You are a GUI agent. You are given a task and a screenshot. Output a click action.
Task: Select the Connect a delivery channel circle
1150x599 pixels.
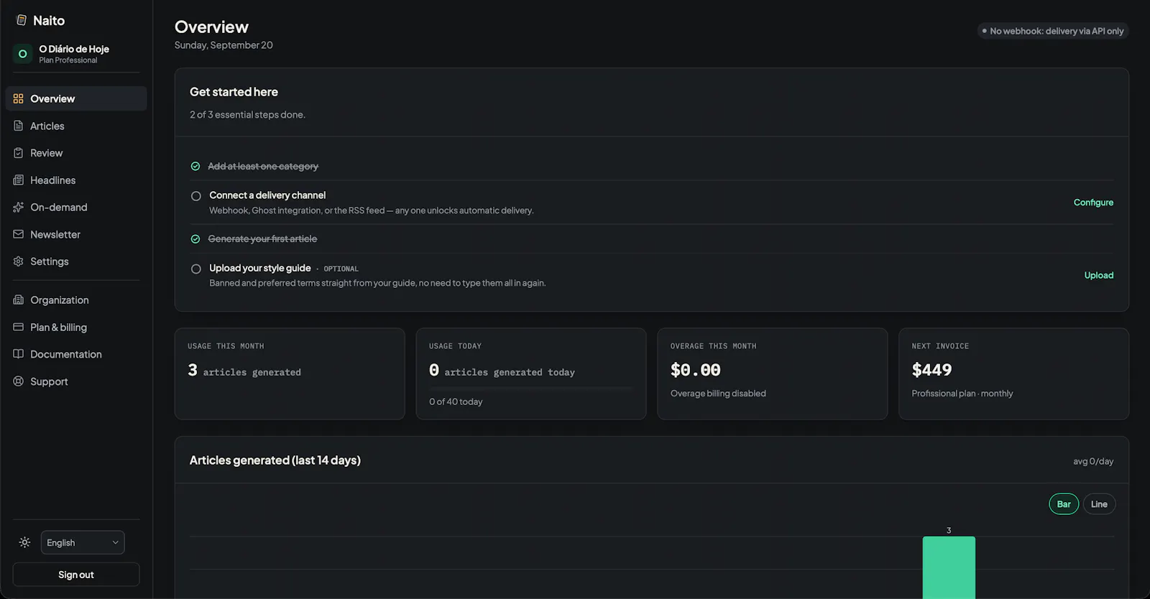click(195, 196)
